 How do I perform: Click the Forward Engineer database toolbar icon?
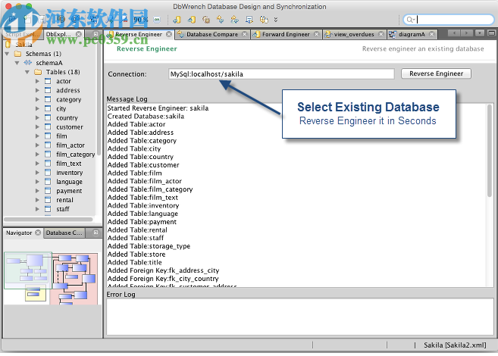tap(191, 20)
